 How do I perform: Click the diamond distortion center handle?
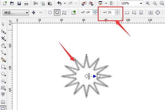click(x=86, y=76)
